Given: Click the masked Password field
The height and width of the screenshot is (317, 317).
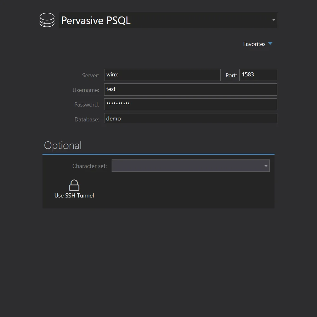Looking at the screenshot, I should click(x=190, y=104).
